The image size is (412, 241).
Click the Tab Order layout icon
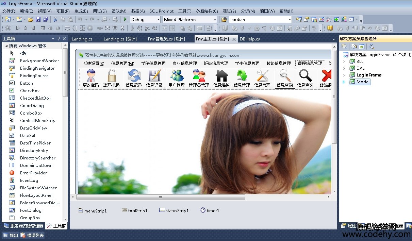[x=210, y=28]
